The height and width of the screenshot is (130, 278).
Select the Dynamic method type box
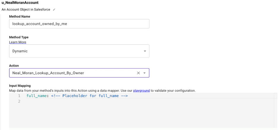[79, 51]
